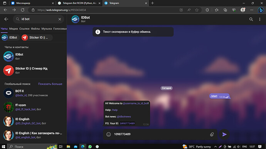The image size is (266, 149).
Task: Clear the 'id bot' search text
Action: 60,19
